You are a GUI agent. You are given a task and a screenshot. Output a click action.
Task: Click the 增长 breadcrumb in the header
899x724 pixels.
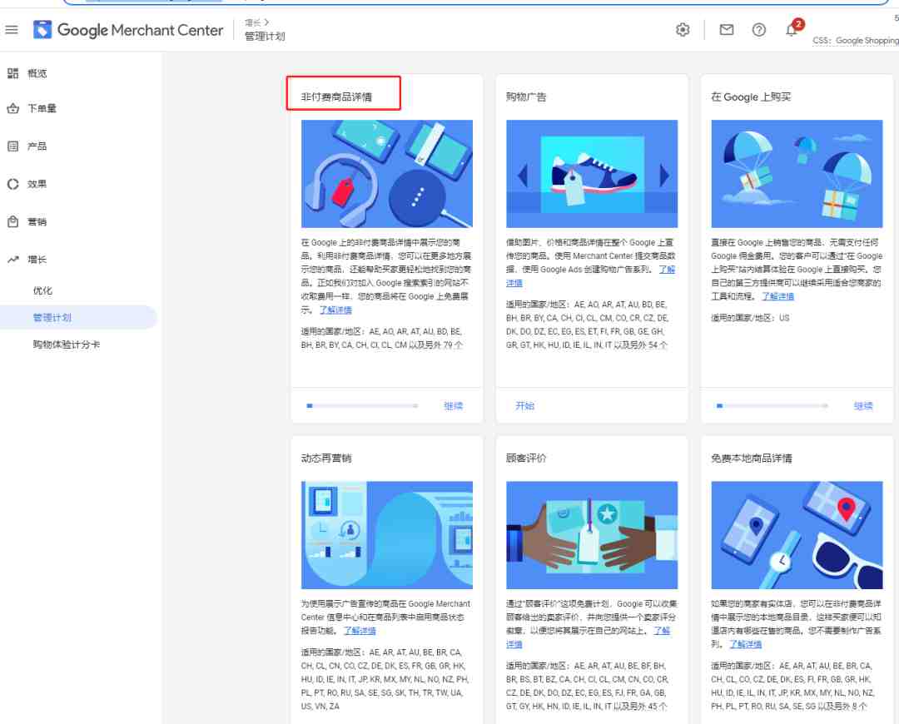coord(253,22)
